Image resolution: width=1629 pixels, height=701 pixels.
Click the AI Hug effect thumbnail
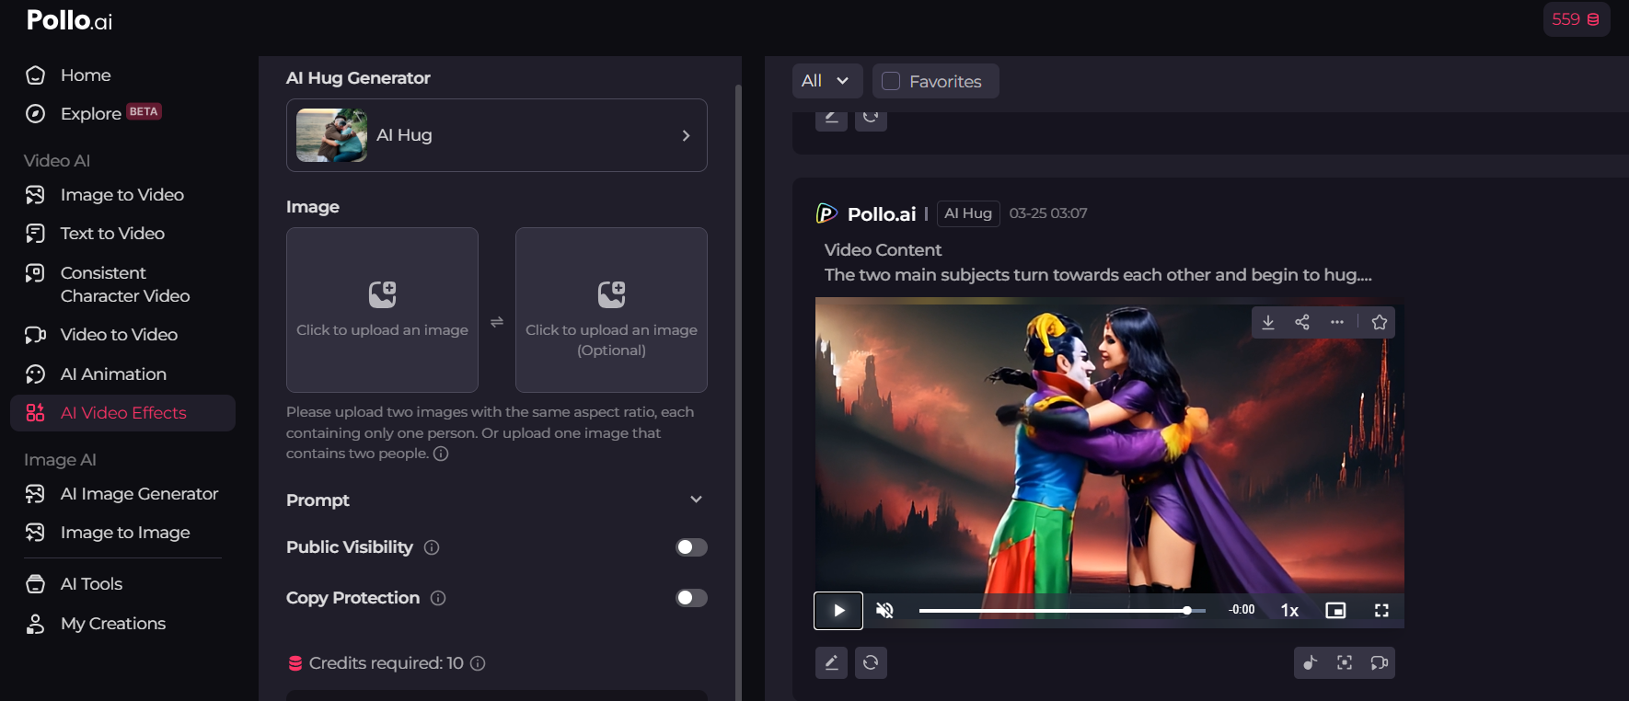pos(331,135)
